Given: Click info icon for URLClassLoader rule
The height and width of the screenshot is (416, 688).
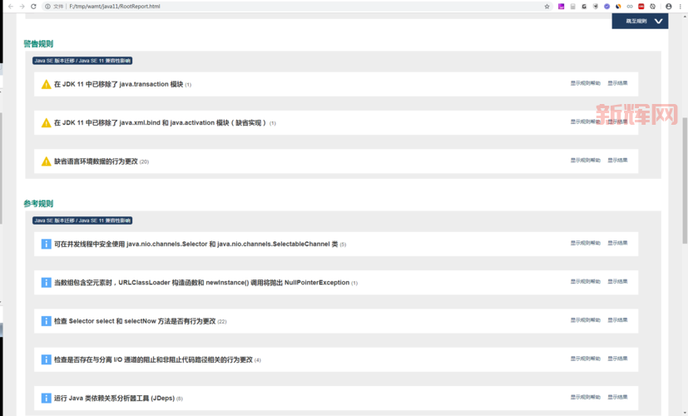Looking at the screenshot, I should click(x=47, y=282).
